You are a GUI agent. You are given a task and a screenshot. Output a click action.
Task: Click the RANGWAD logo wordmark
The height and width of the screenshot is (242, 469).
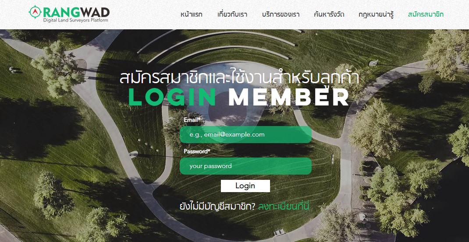pyautogui.click(x=76, y=12)
